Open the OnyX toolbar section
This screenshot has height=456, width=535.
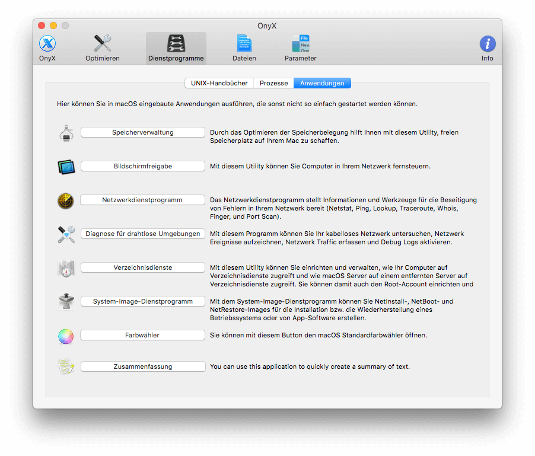coord(47,49)
